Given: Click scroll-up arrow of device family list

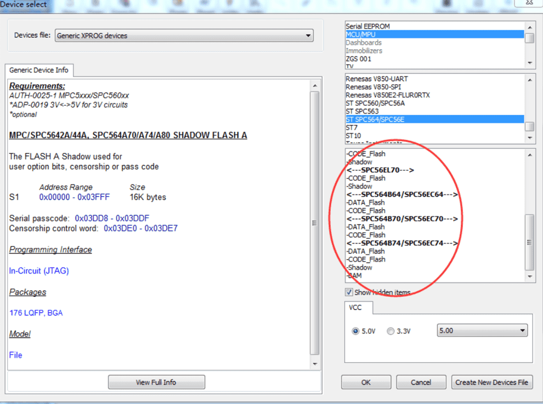Looking at the screenshot, I should click(x=530, y=80).
